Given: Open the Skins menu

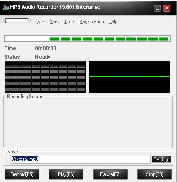Looking at the screenshot, I should [41, 21].
